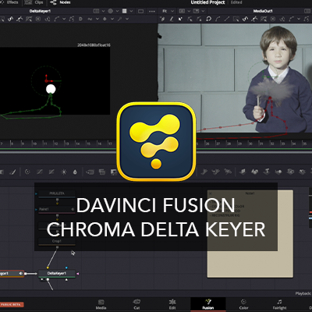312x312 pixels.
Task: Open dropdown arrow after second MediaOut1 view icon
Action: 203,11
